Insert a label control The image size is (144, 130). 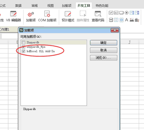(126, 20)
